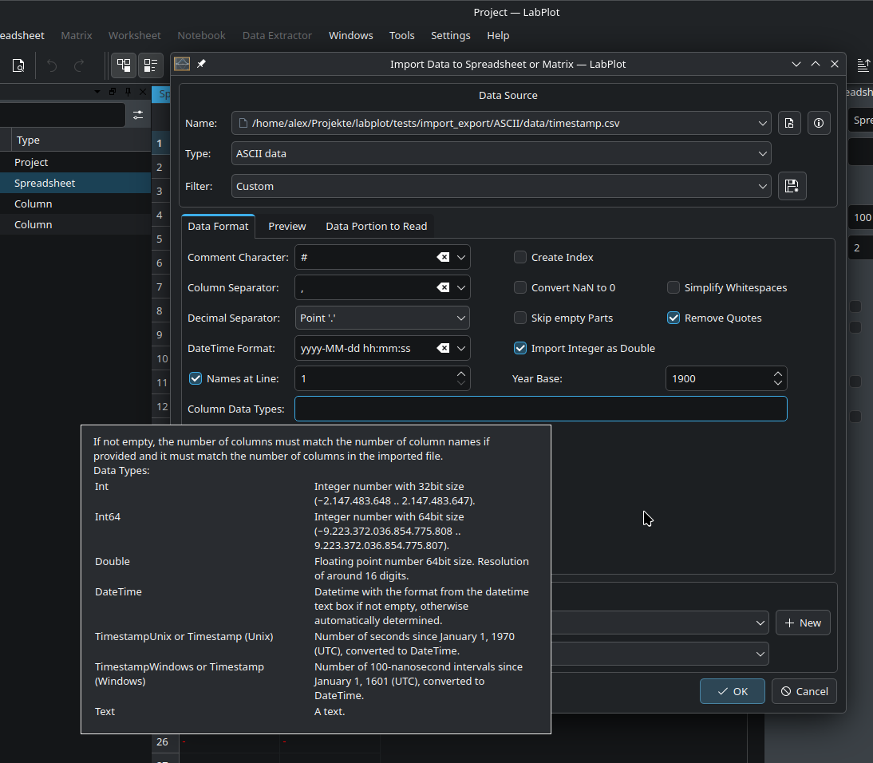The width and height of the screenshot is (873, 763).
Task: Open the Decimal Separator dropdown
Action: 382,318
